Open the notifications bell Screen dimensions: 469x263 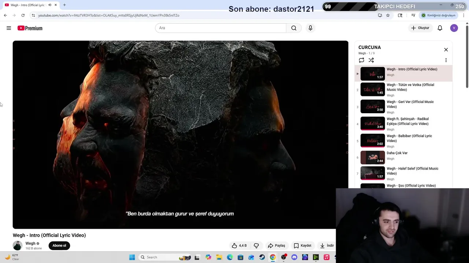tap(440, 28)
